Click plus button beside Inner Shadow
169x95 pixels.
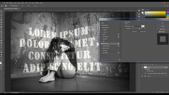(x=119, y=37)
